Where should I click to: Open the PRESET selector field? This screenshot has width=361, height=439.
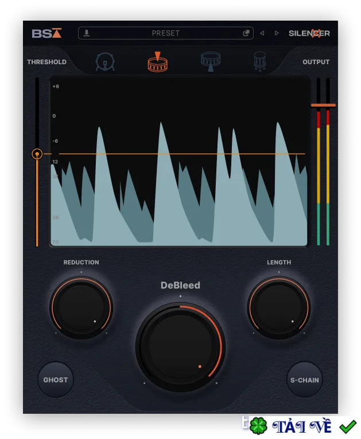166,33
